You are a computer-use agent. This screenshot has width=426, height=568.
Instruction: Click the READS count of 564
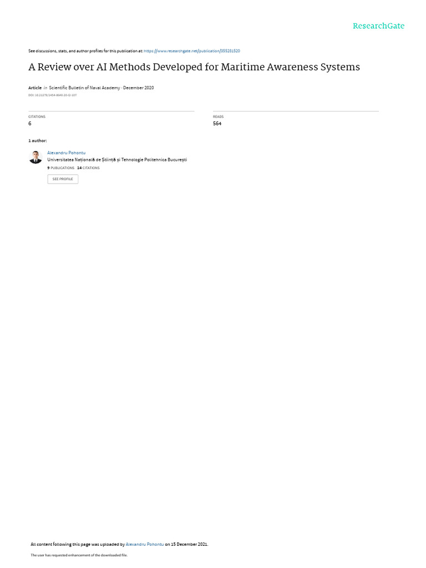[217, 124]
